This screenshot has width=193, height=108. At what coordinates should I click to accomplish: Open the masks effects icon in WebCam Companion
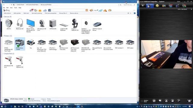[157, 6]
